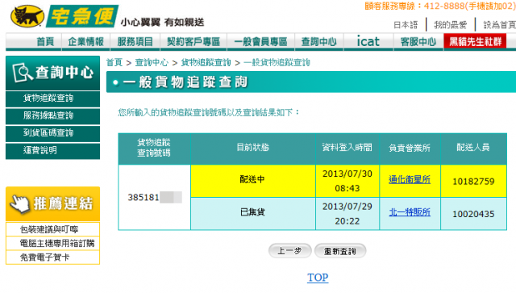This screenshot has width=516, height=293.
Task: Click the black cat logo icon
Action: (x=27, y=16)
